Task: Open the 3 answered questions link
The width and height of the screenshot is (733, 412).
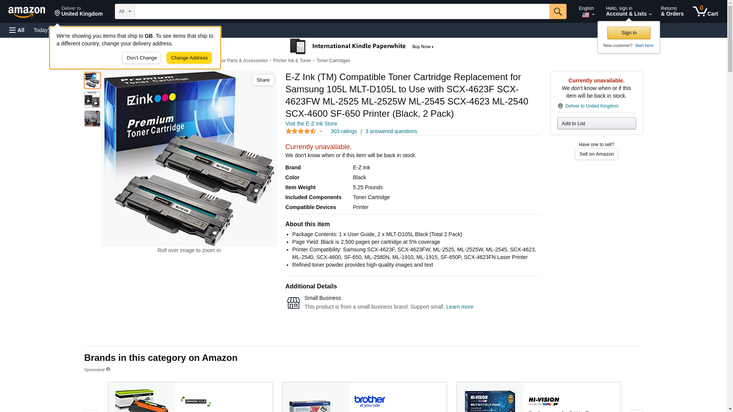Action: point(391,131)
